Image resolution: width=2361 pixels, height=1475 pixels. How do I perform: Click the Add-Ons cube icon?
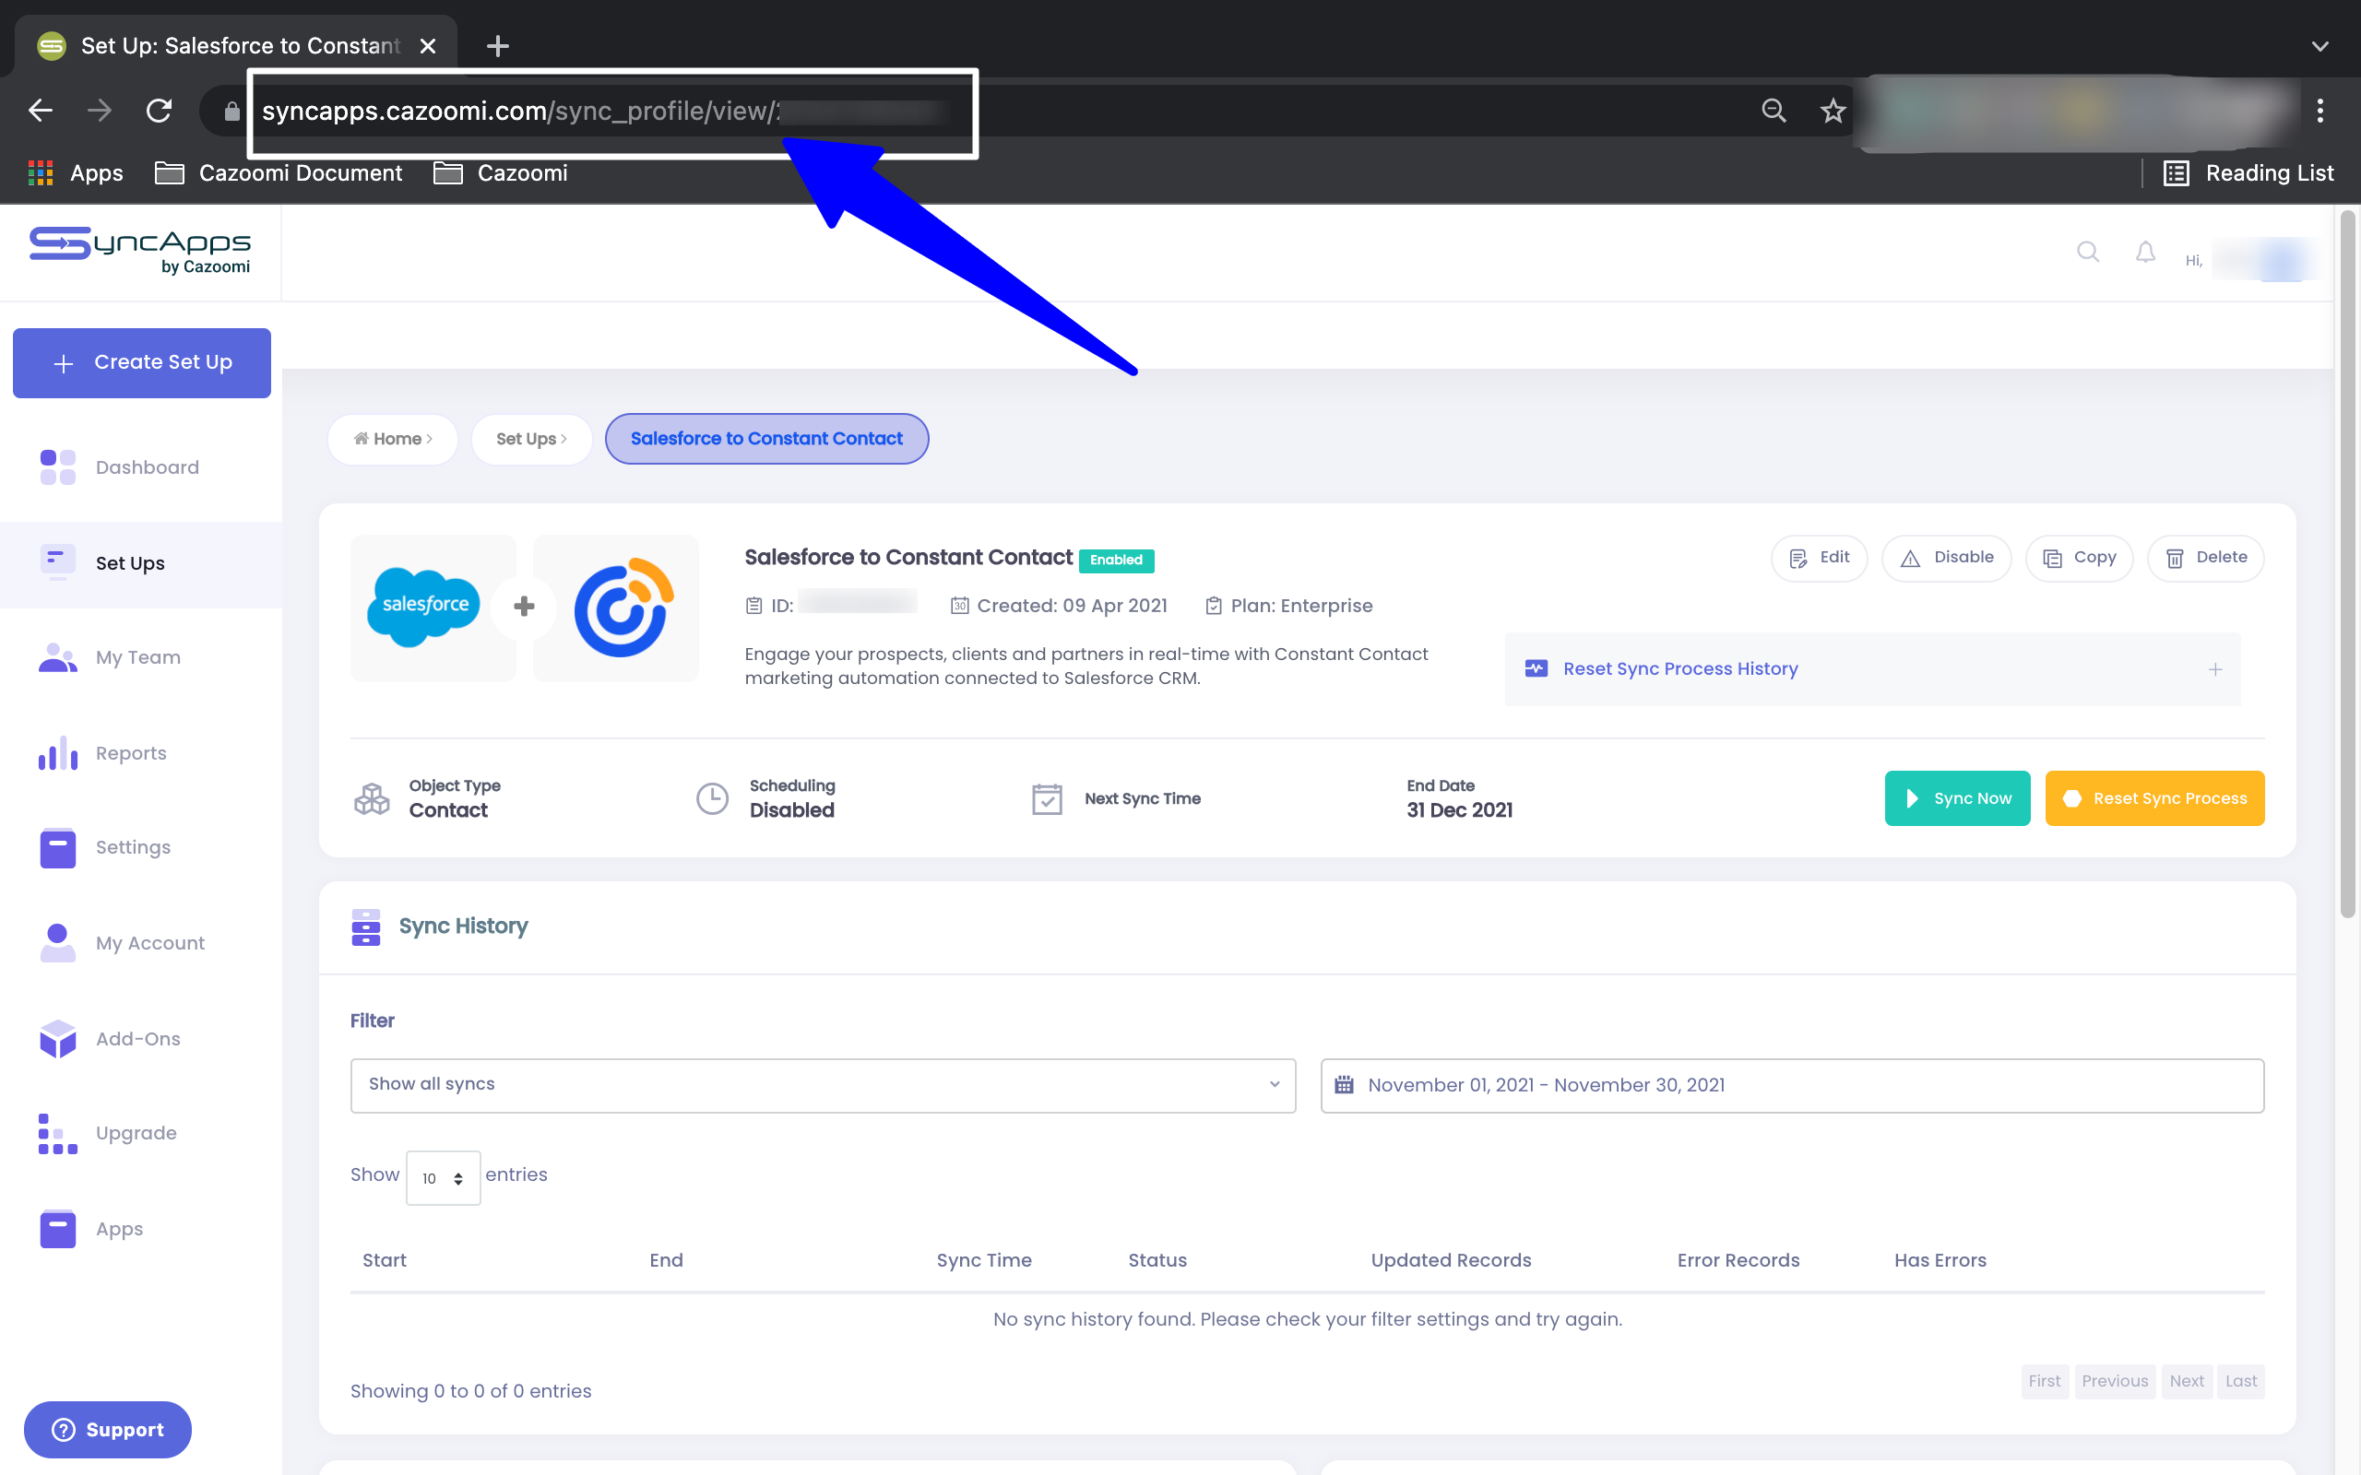[57, 1039]
